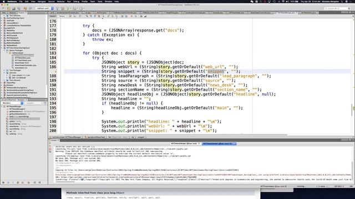Click the running task status bar entry

pos(274,186)
